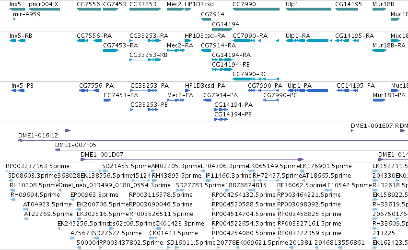
Task: Select EST AT22269.5prime
Action: tap(48, 214)
